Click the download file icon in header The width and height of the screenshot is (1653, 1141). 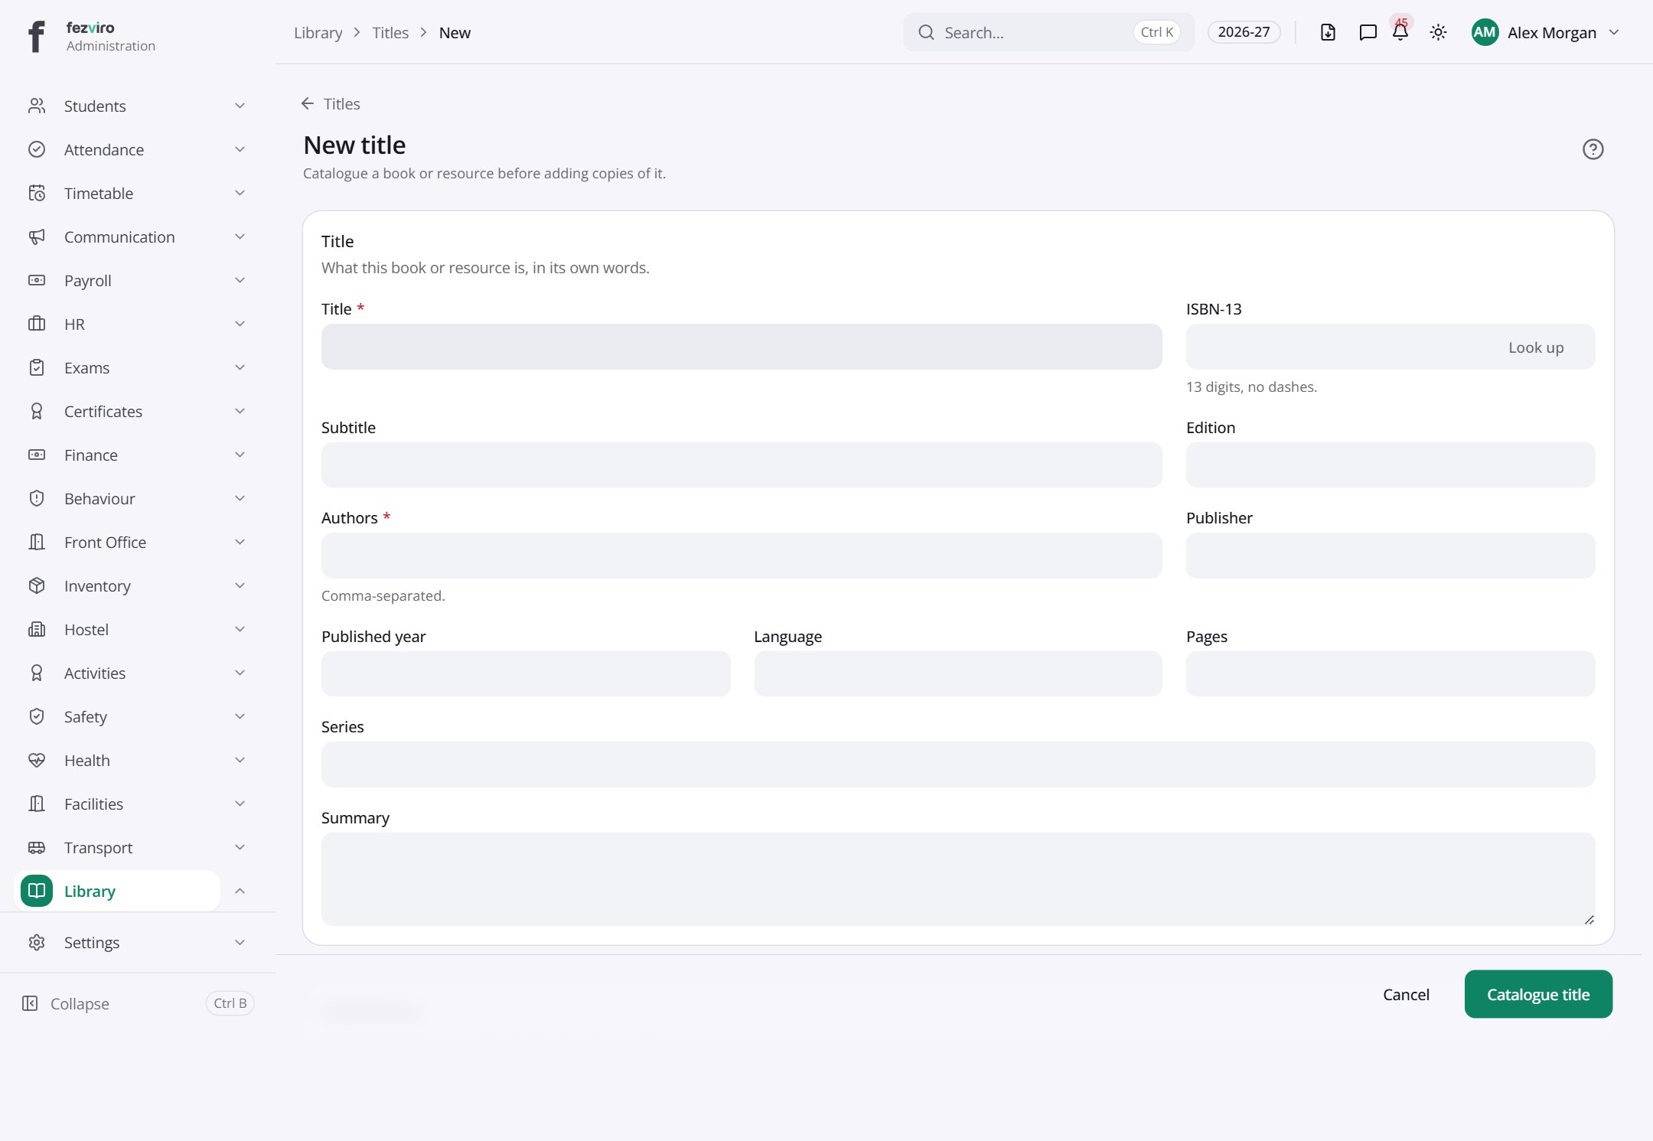1328,32
